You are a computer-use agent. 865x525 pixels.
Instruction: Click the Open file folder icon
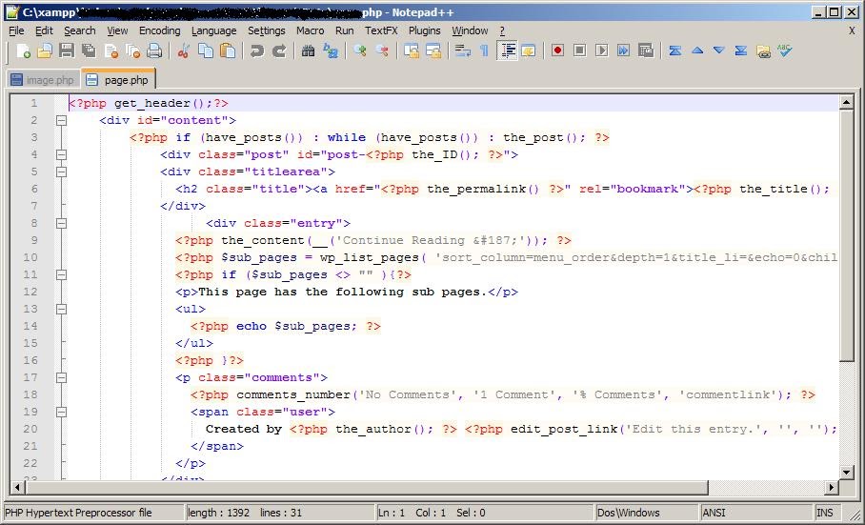click(x=45, y=50)
